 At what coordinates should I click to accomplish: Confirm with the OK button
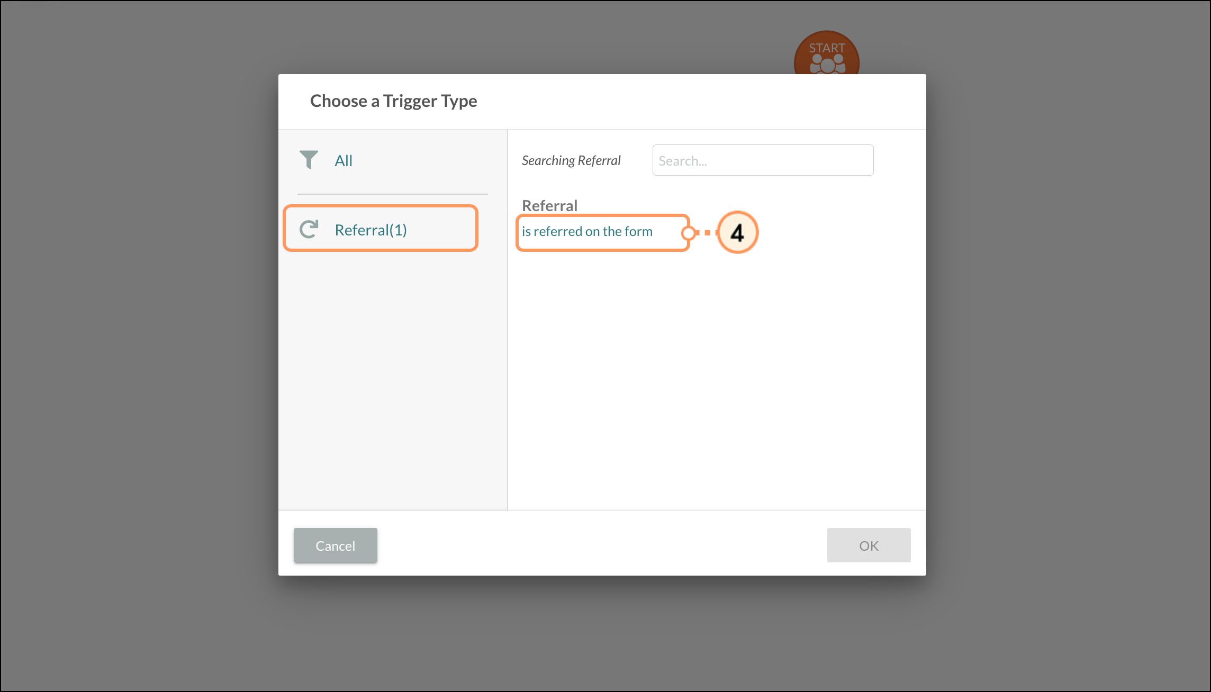tap(868, 545)
